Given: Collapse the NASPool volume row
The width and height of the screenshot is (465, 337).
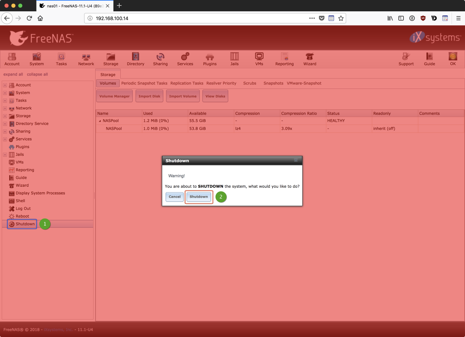Looking at the screenshot, I should 100,121.
